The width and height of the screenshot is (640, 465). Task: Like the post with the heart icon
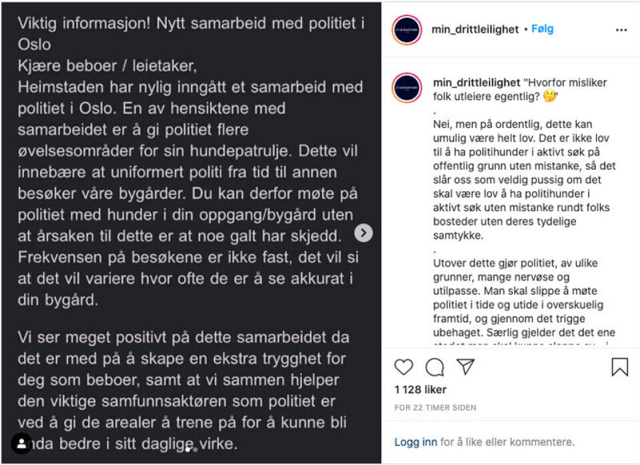[404, 367]
